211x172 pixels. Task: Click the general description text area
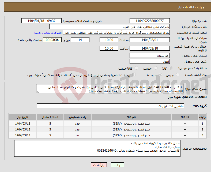pos(110,89)
